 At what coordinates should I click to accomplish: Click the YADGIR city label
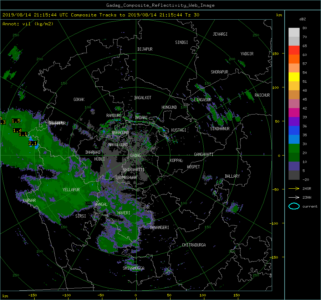(x=247, y=54)
